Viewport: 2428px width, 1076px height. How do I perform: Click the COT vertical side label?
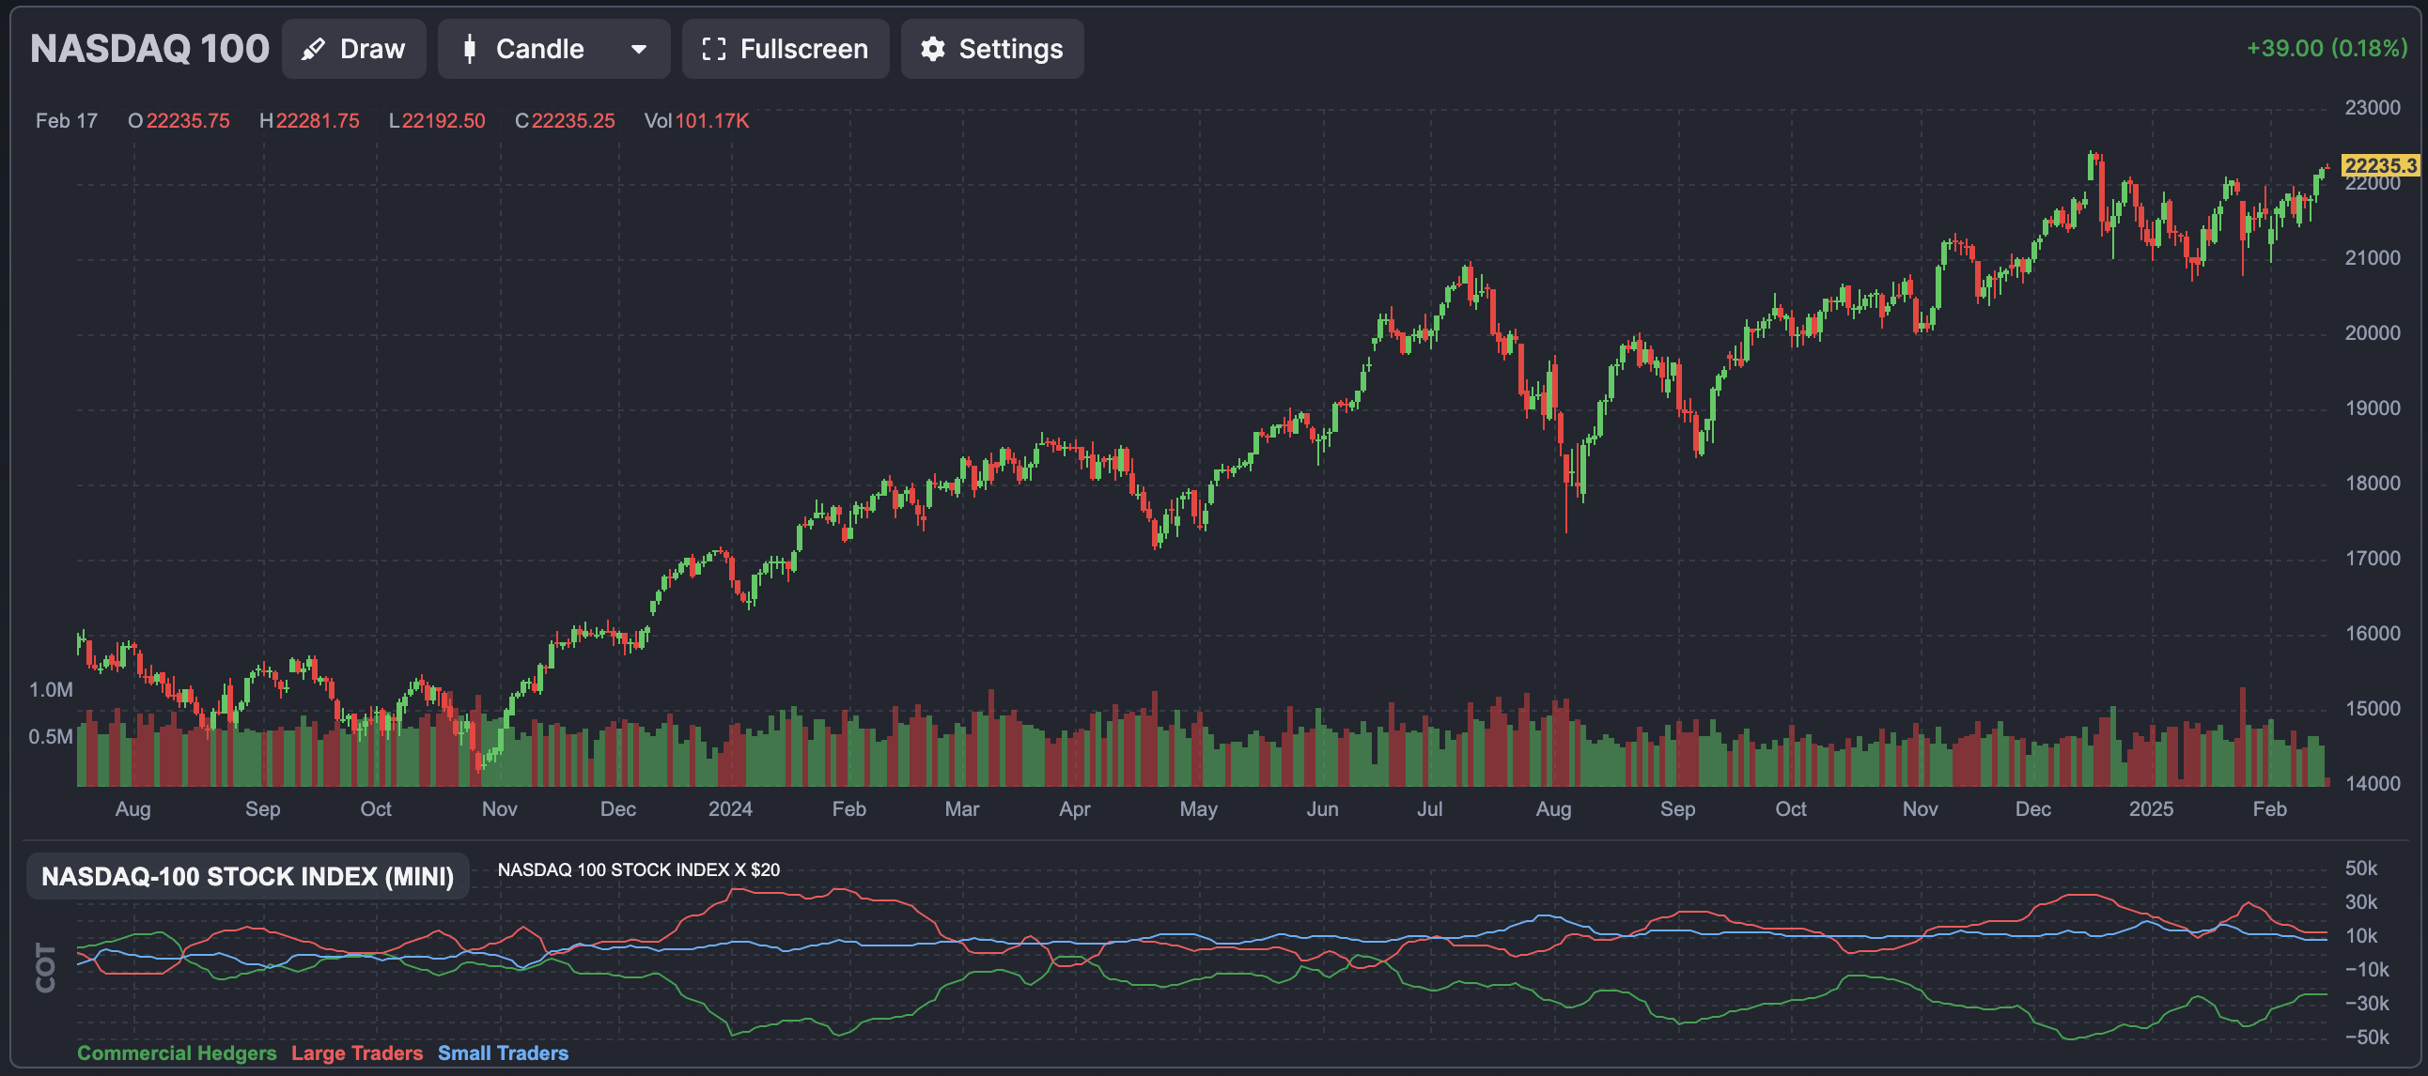click(x=45, y=968)
